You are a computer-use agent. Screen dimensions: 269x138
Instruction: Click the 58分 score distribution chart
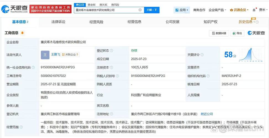(251, 55)
